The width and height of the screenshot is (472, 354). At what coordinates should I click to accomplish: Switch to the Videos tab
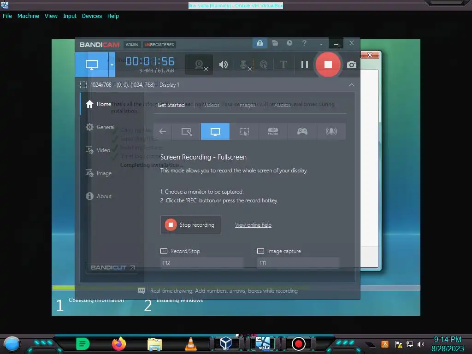(211, 105)
